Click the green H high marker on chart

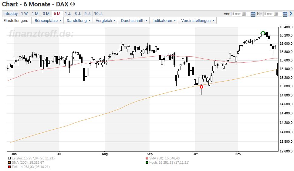coord(263,33)
